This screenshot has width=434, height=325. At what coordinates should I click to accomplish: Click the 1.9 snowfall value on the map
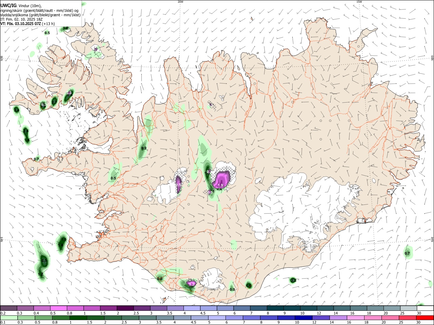pyautogui.click(x=220, y=185)
